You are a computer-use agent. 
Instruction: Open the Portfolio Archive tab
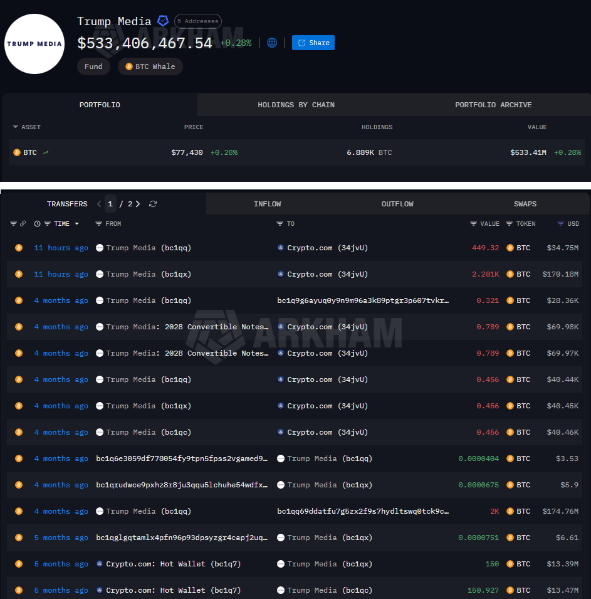click(493, 105)
